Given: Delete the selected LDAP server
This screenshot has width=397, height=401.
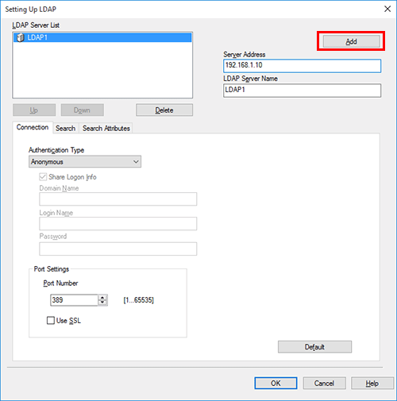Looking at the screenshot, I should (164, 110).
